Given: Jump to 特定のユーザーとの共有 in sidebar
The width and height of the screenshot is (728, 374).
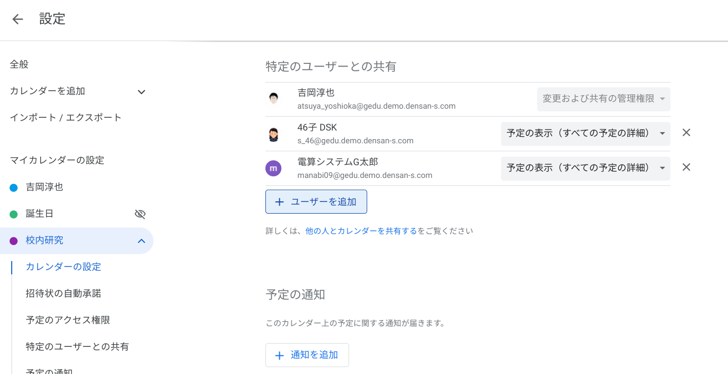Looking at the screenshot, I should click(x=77, y=347).
